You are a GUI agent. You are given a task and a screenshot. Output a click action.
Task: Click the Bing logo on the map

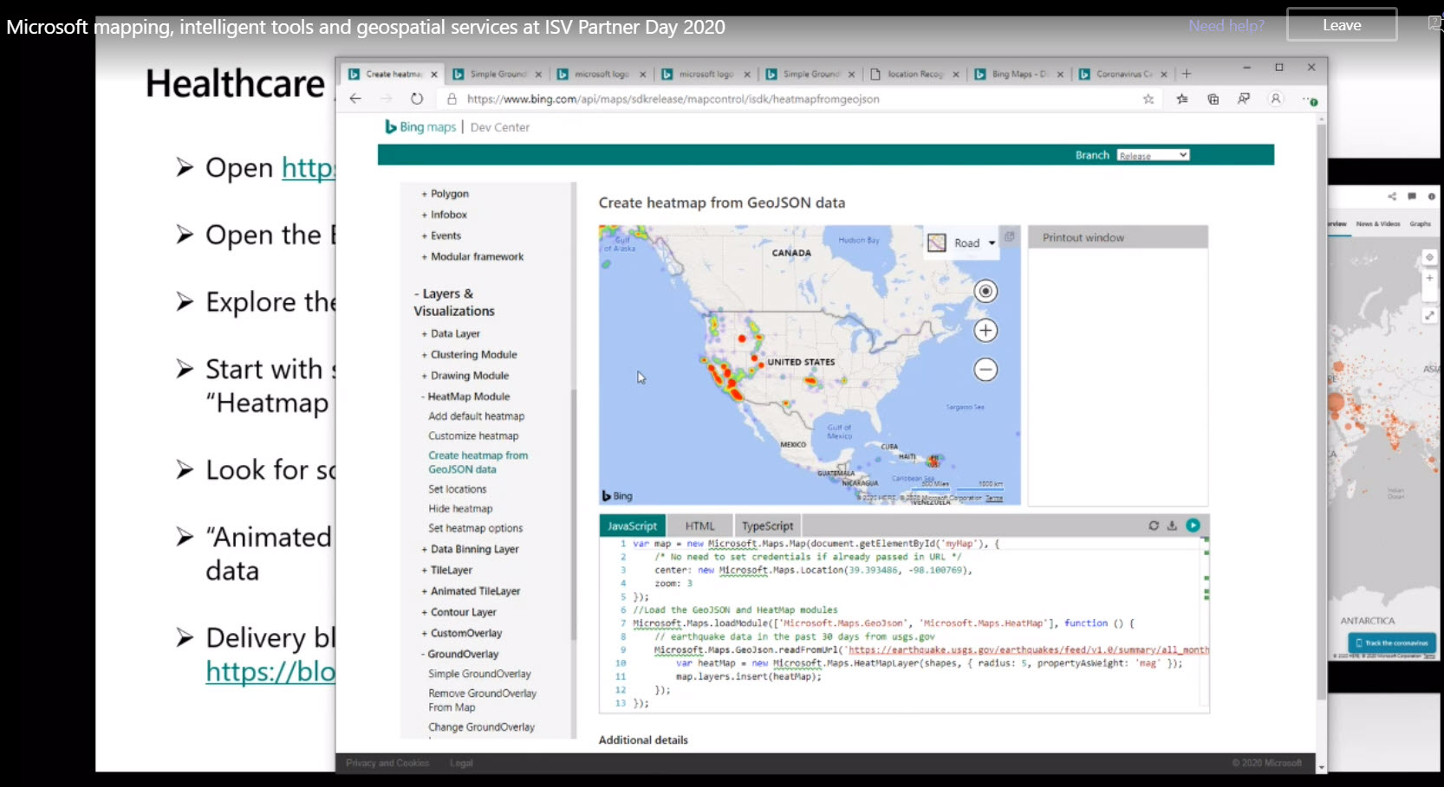tap(618, 496)
